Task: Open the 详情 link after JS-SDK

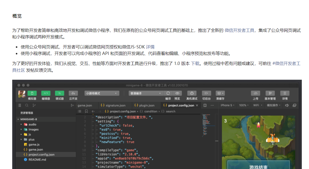Action: (x=150, y=47)
